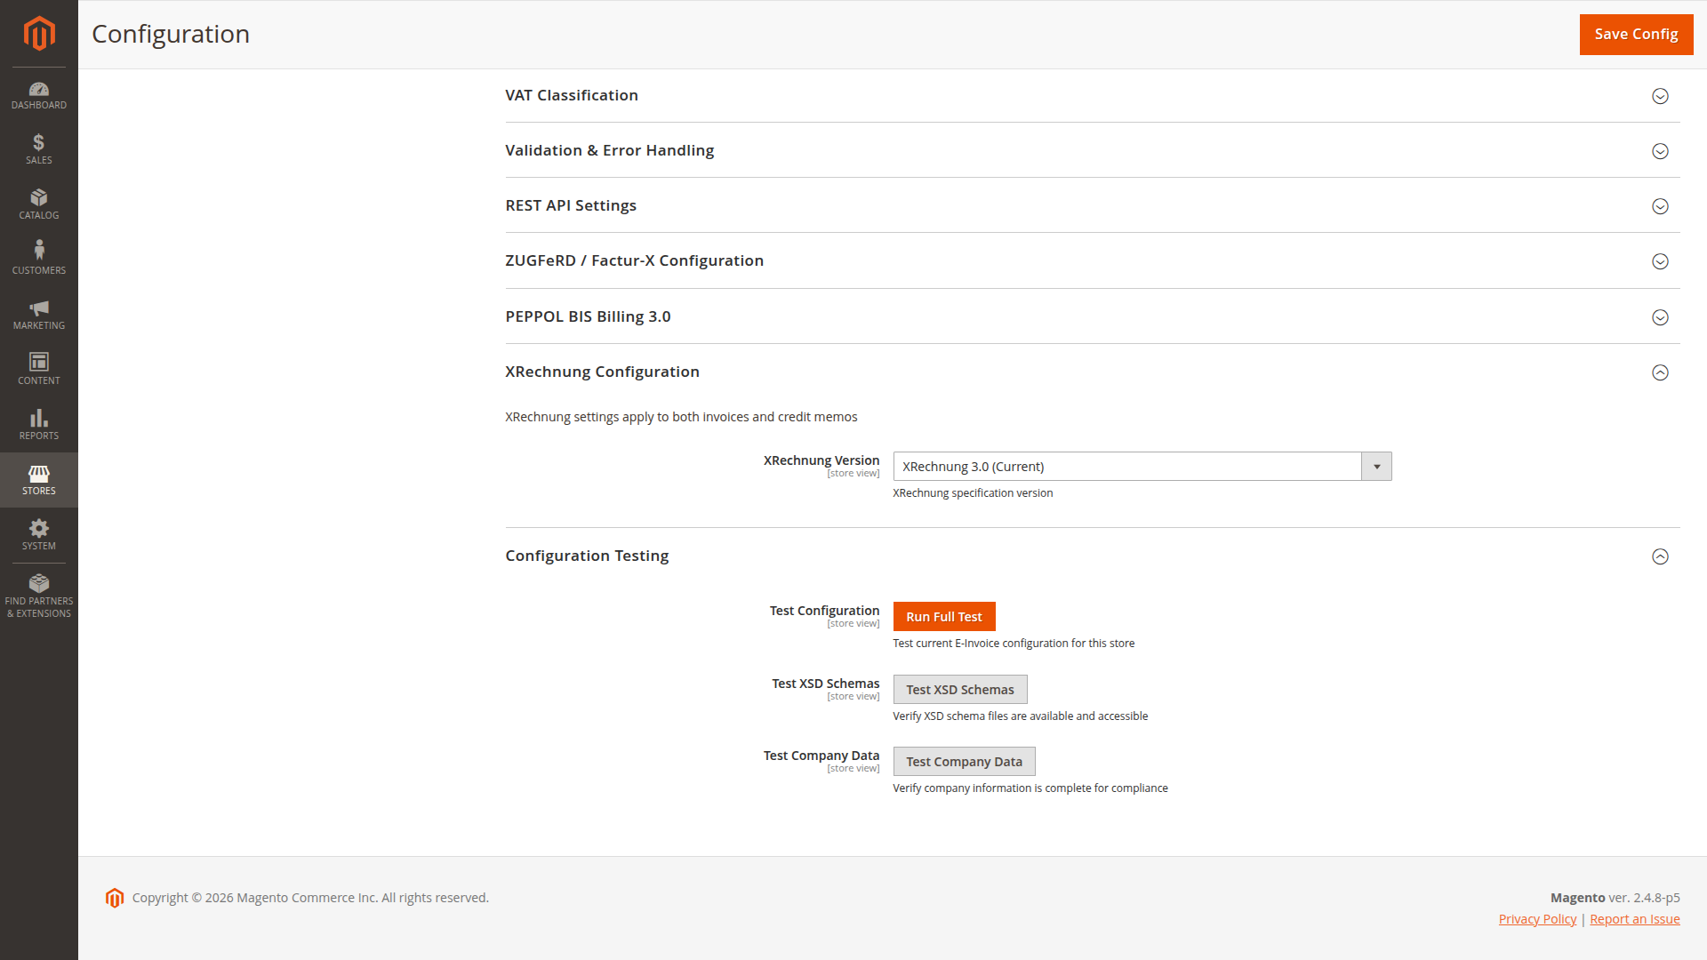Click the Test XSD Schemas field label
The image size is (1707, 960).
pos(825,684)
